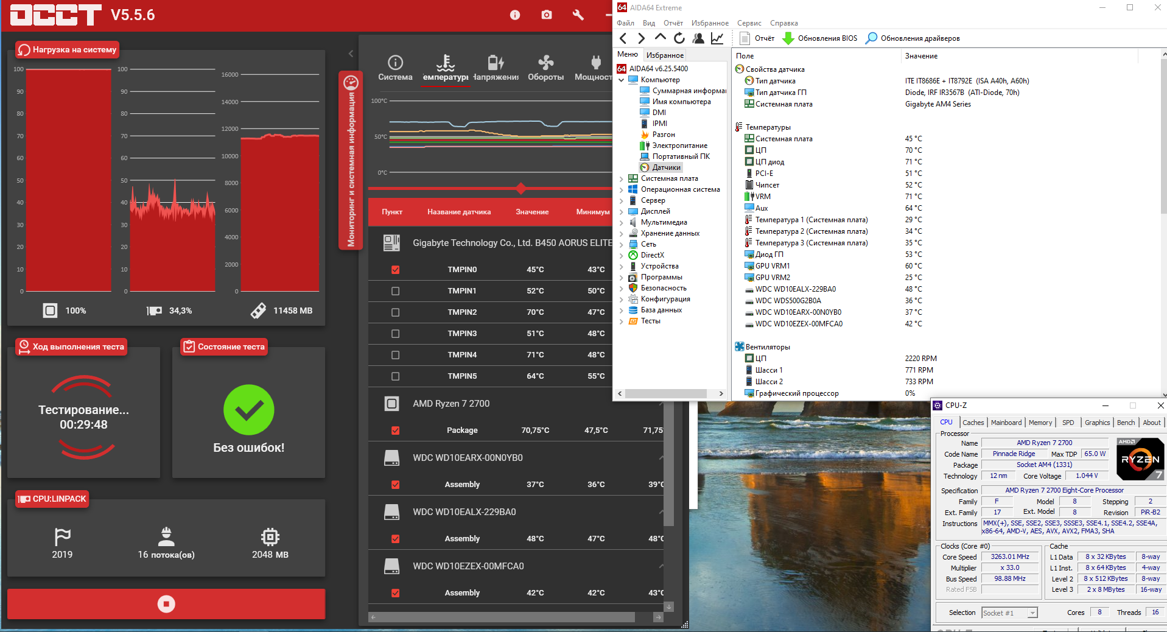Expand the Сервер tree node
This screenshot has width=1167, height=632.
point(621,200)
